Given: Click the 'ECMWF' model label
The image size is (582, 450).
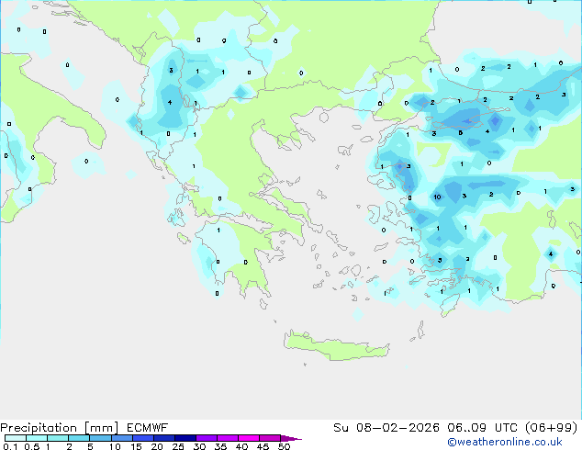Looking at the screenshot, I should 148,428.
